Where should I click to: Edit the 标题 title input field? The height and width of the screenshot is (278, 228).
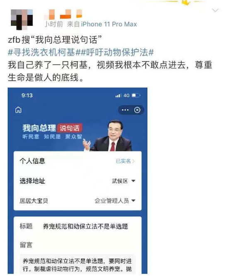click(x=85, y=227)
